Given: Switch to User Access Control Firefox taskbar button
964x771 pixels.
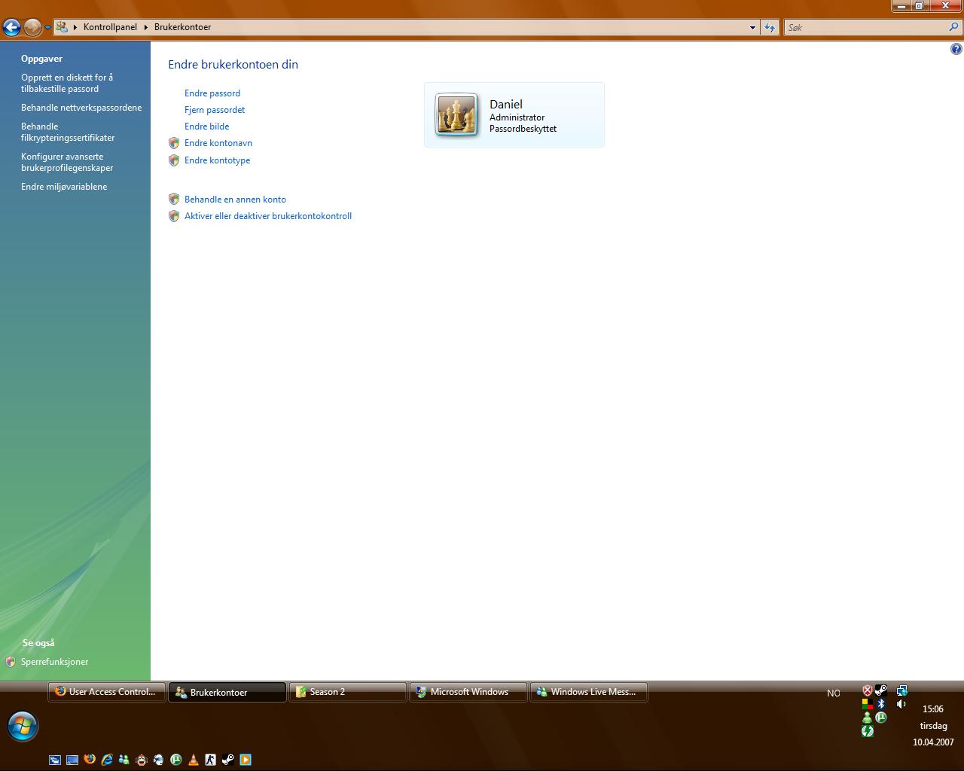Looking at the screenshot, I should pos(107,692).
